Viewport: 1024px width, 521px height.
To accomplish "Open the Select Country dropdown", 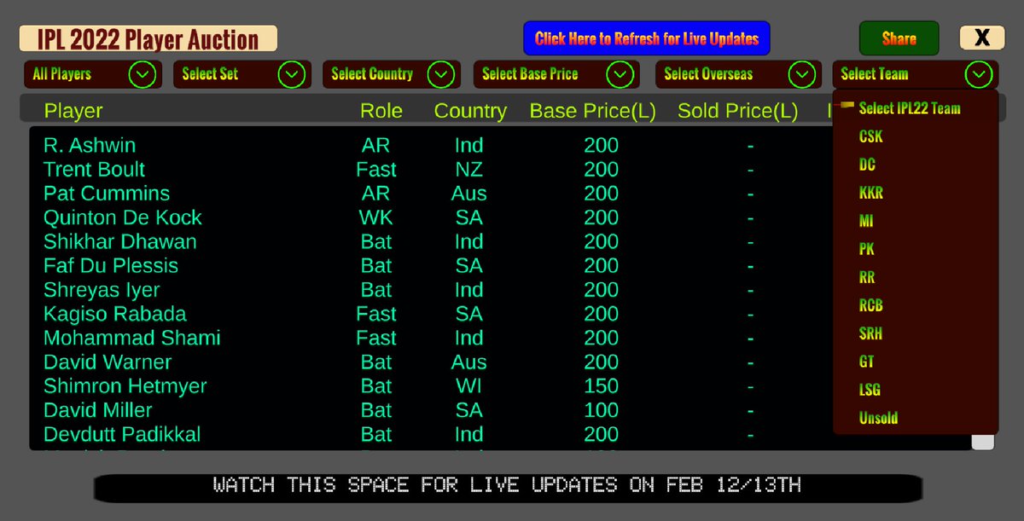I will point(391,74).
